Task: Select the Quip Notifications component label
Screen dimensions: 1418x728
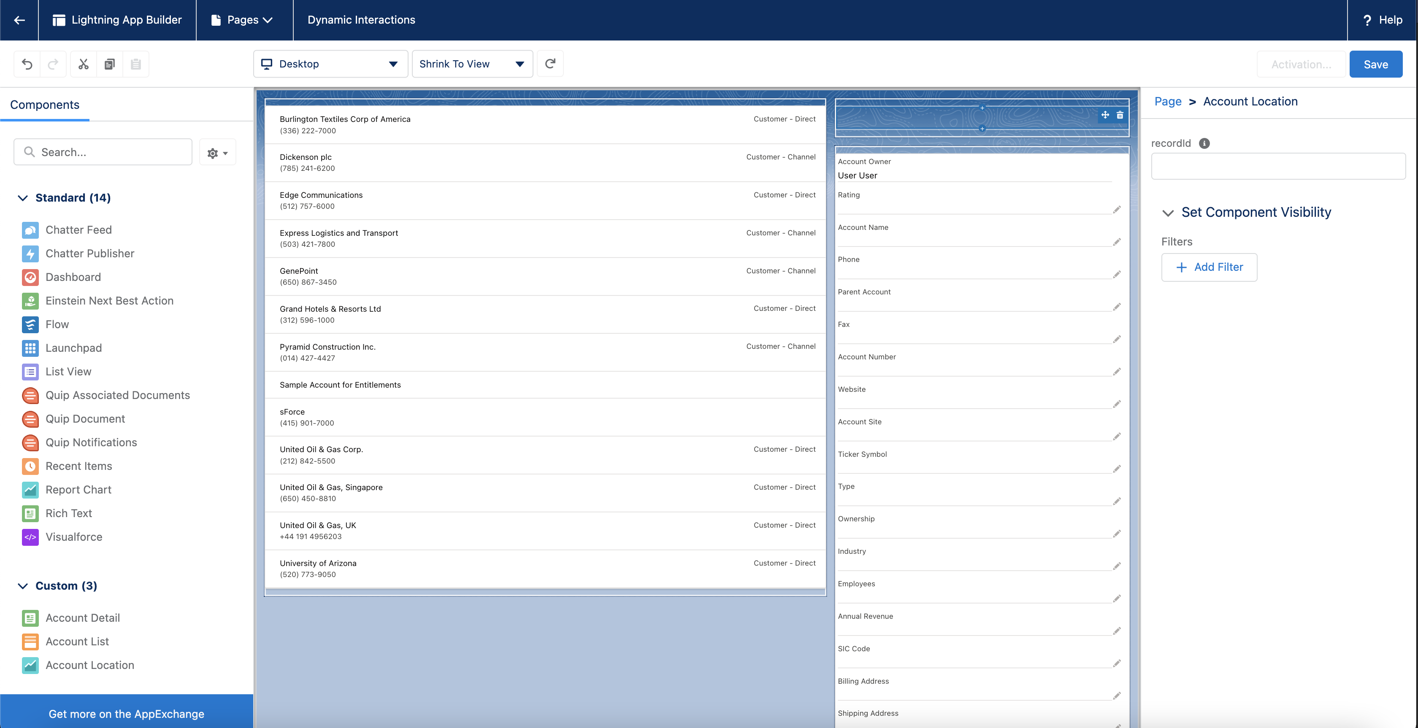Action: (92, 443)
